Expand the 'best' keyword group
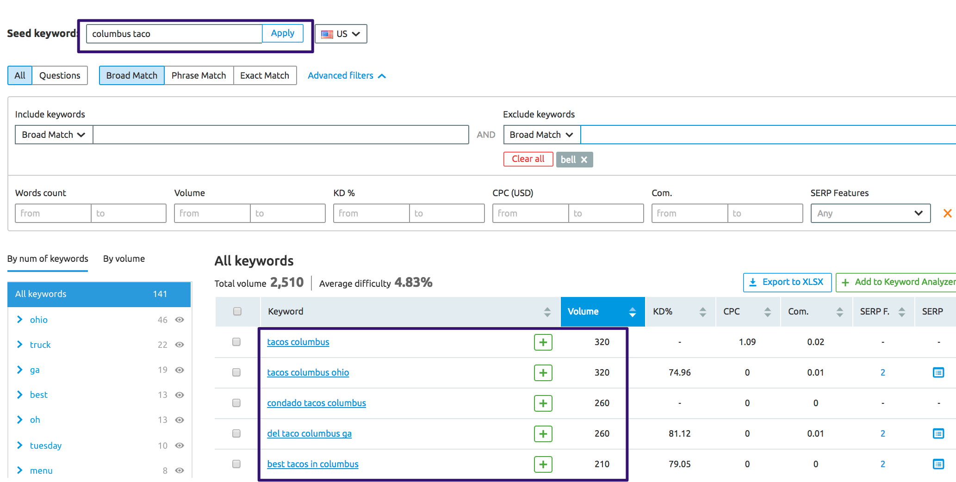The width and height of the screenshot is (956, 482). point(19,395)
